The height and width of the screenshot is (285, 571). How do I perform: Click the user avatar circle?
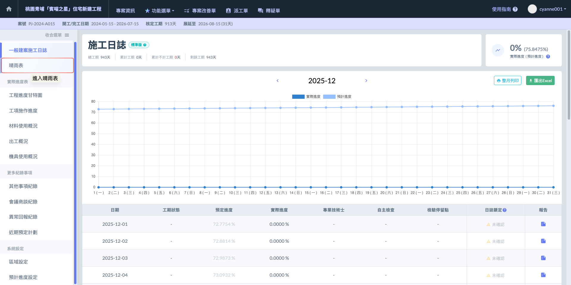pos(532,9)
